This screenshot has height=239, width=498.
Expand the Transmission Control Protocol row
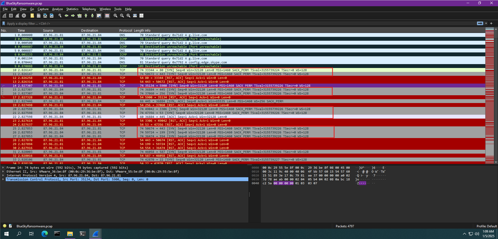tap(3, 179)
